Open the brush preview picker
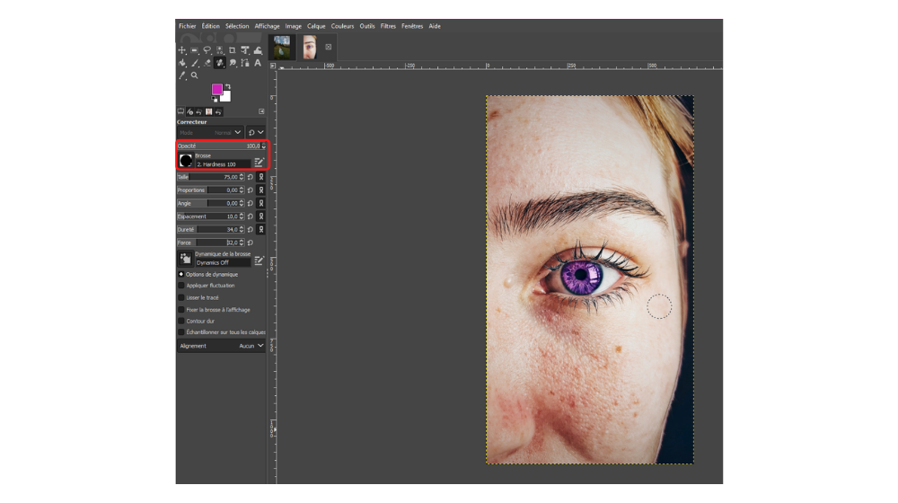The image size is (898, 503). coord(186,161)
